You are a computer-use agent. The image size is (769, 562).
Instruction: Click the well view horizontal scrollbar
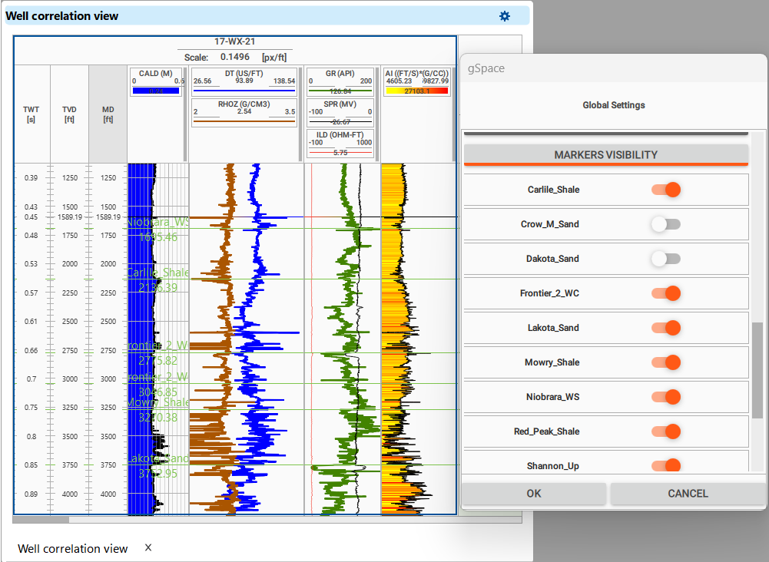click(x=41, y=520)
